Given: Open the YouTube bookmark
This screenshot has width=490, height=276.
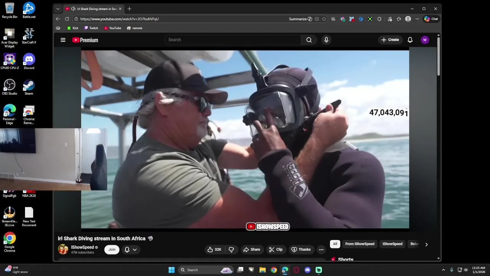Looking at the screenshot, I should tap(113, 28).
